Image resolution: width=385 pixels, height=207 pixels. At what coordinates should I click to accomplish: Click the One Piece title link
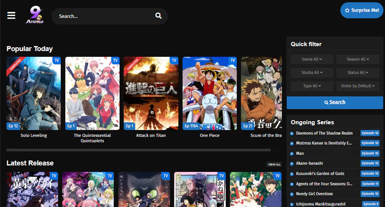[210, 135]
